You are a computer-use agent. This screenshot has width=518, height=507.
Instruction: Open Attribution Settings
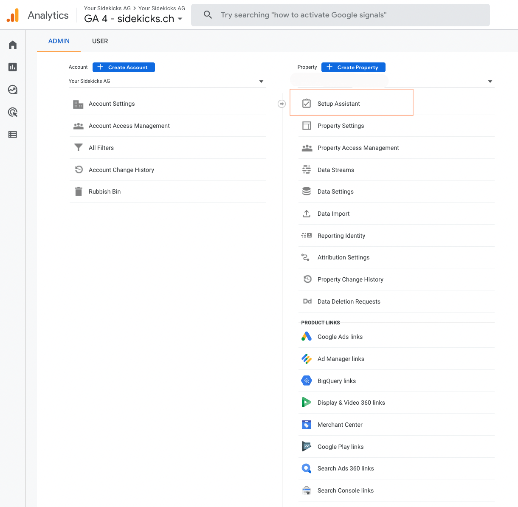pos(397,257)
